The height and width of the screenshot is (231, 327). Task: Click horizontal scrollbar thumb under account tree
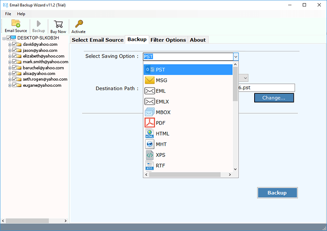pos(27,221)
